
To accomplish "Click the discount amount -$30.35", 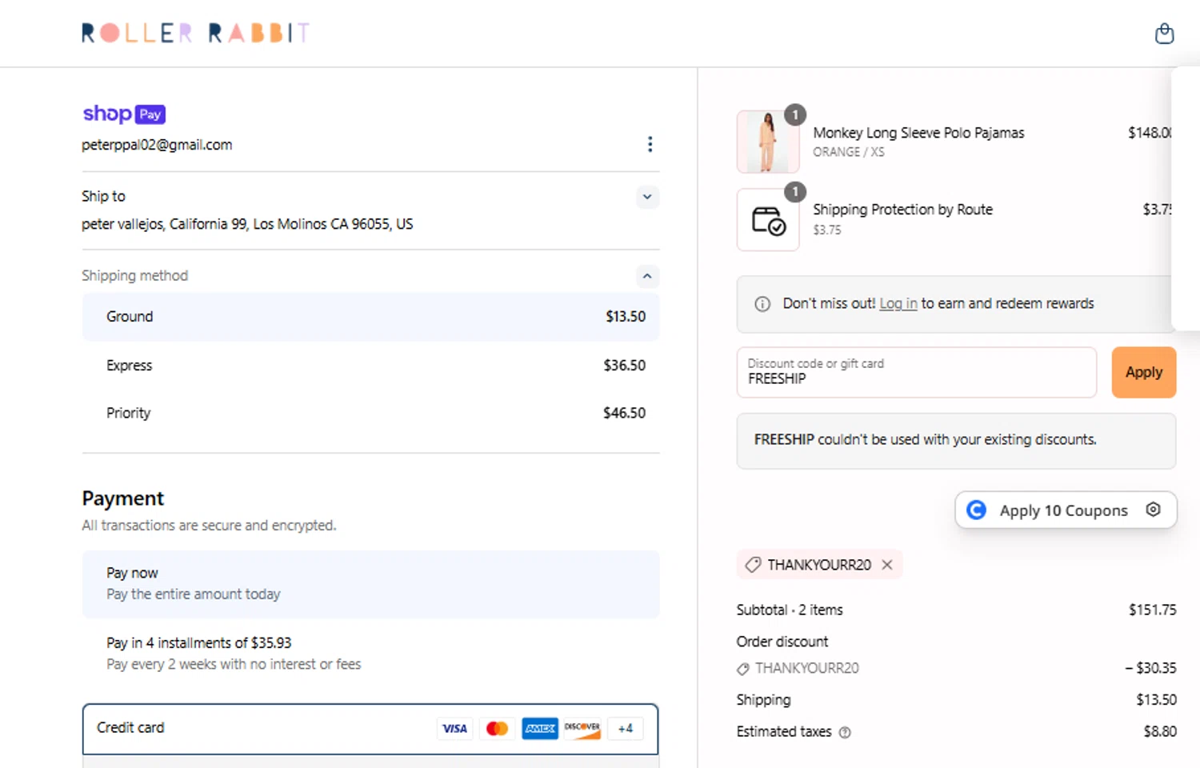I will tap(1150, 668).
